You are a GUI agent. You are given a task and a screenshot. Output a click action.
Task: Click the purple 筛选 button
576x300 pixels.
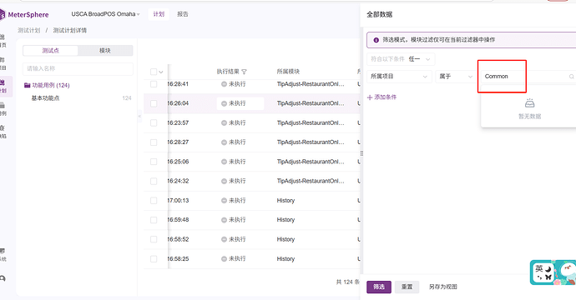(379, 287)
